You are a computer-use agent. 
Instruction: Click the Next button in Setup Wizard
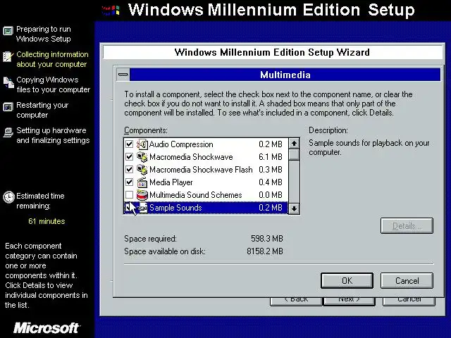[350, 301]
